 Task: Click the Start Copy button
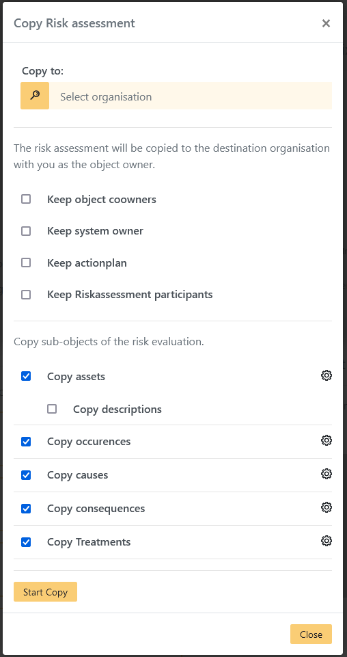[45, 592]
